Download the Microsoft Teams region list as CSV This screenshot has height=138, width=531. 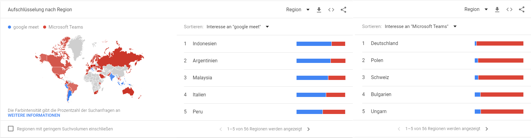(x=497, y=9)
